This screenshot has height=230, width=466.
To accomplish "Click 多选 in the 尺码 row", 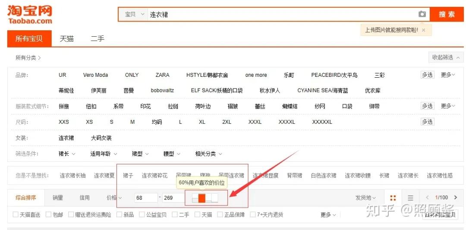I will (427, 122).
